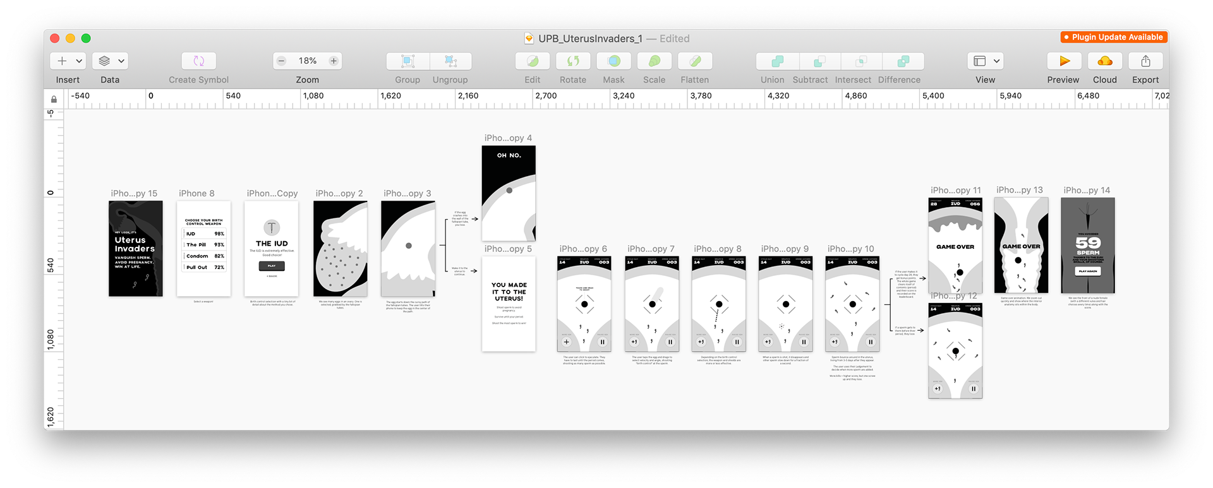The height and width of the screenshot is (488, 1213).
Task: Click the plus button on iPho...opy 6 artboard
Action: coord(567,342)
